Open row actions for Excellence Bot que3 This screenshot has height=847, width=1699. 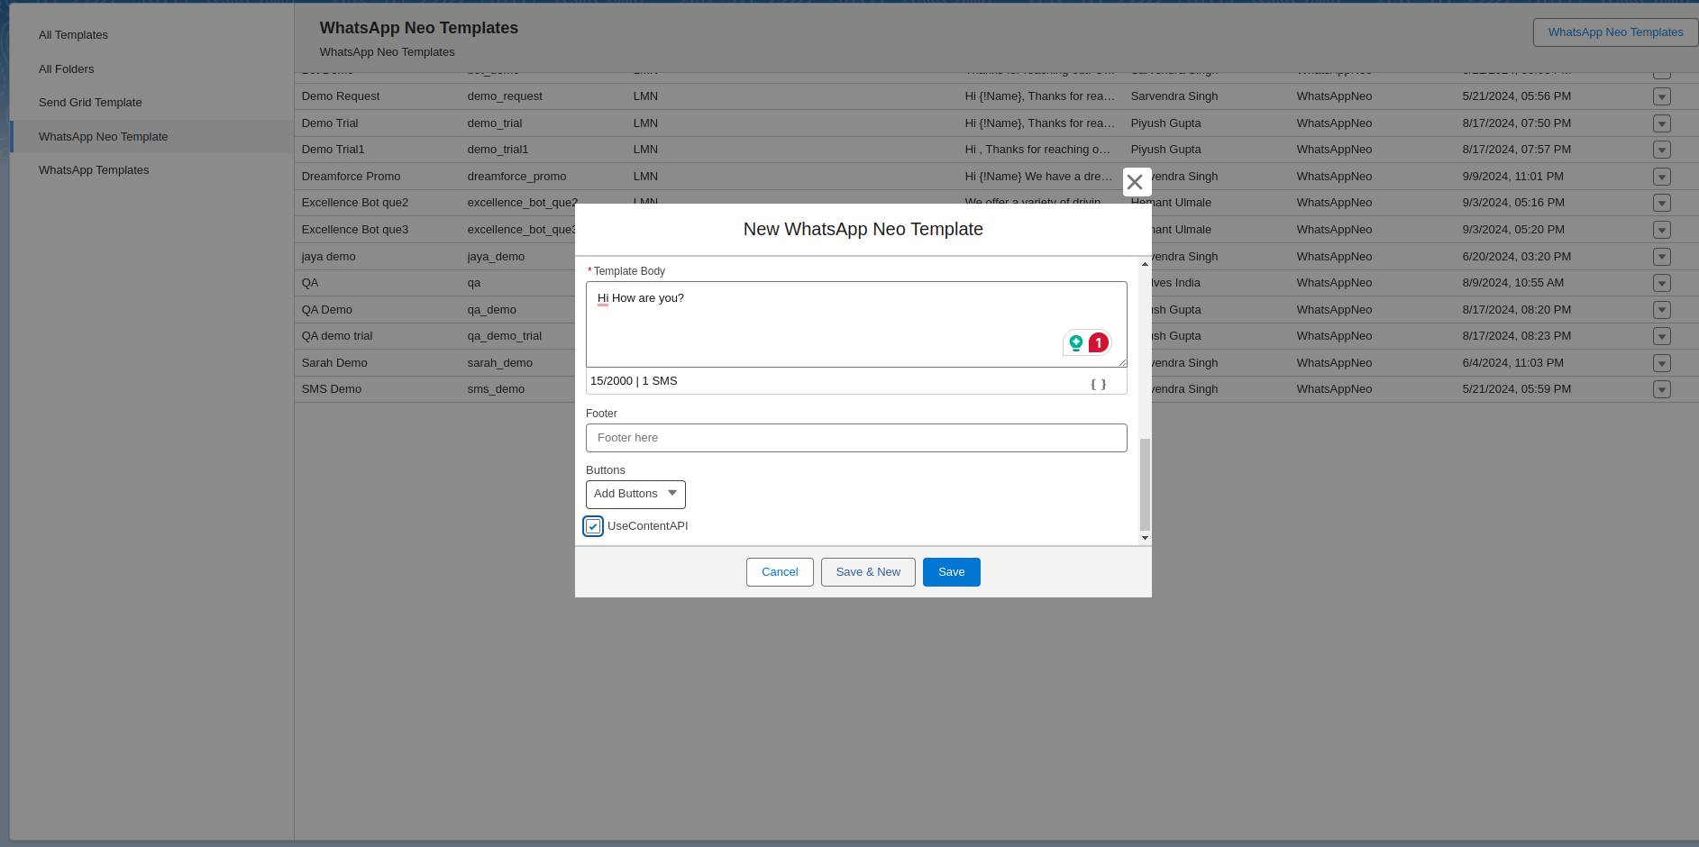pyautogui.click(x=1662, y=230)
